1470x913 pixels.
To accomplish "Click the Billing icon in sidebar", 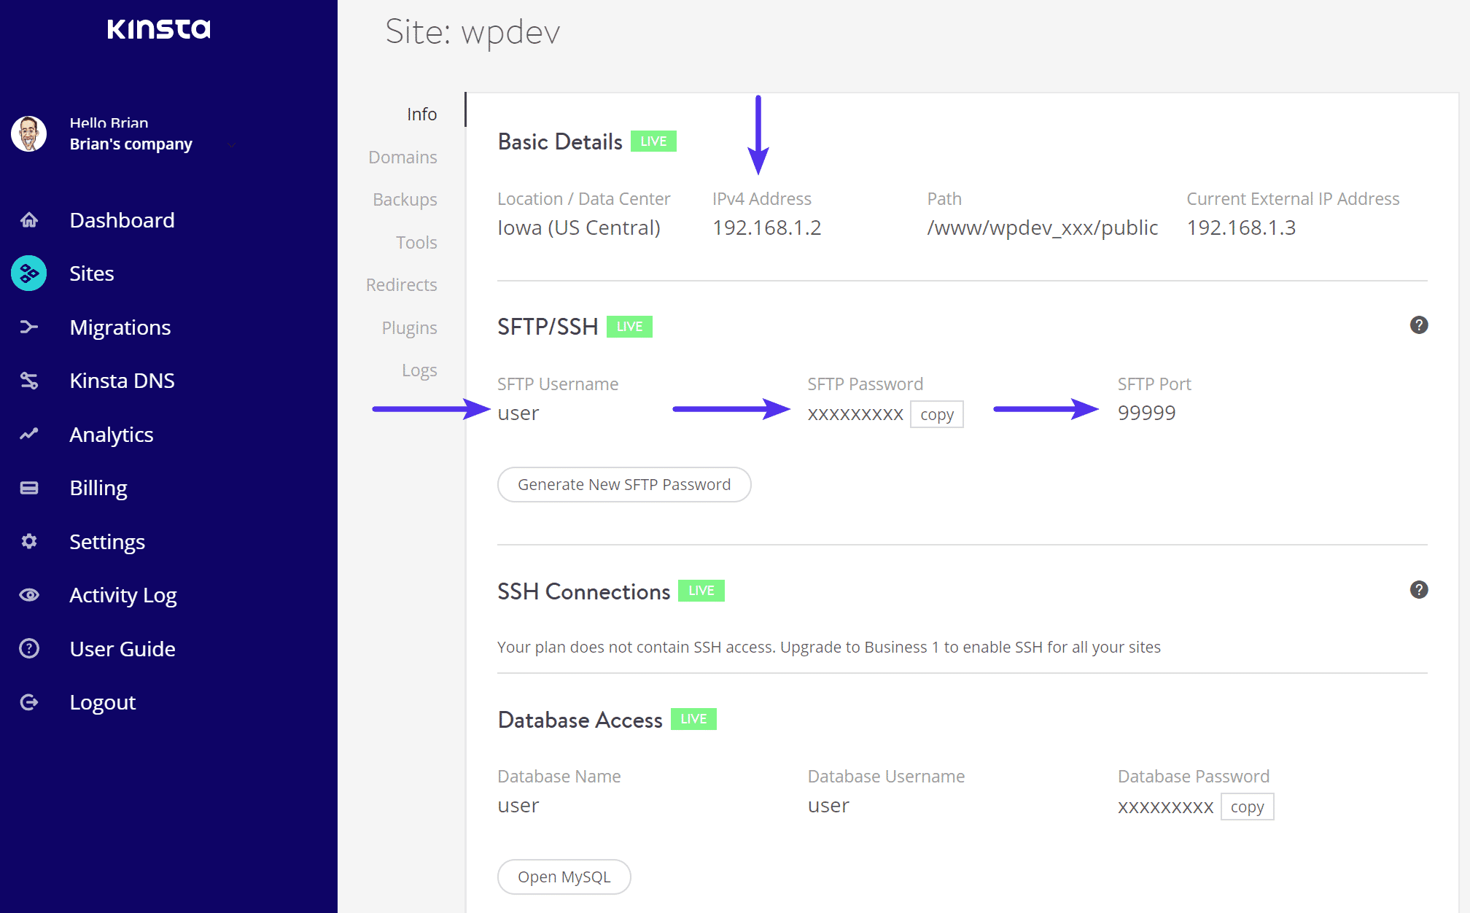I will [28, 487].
